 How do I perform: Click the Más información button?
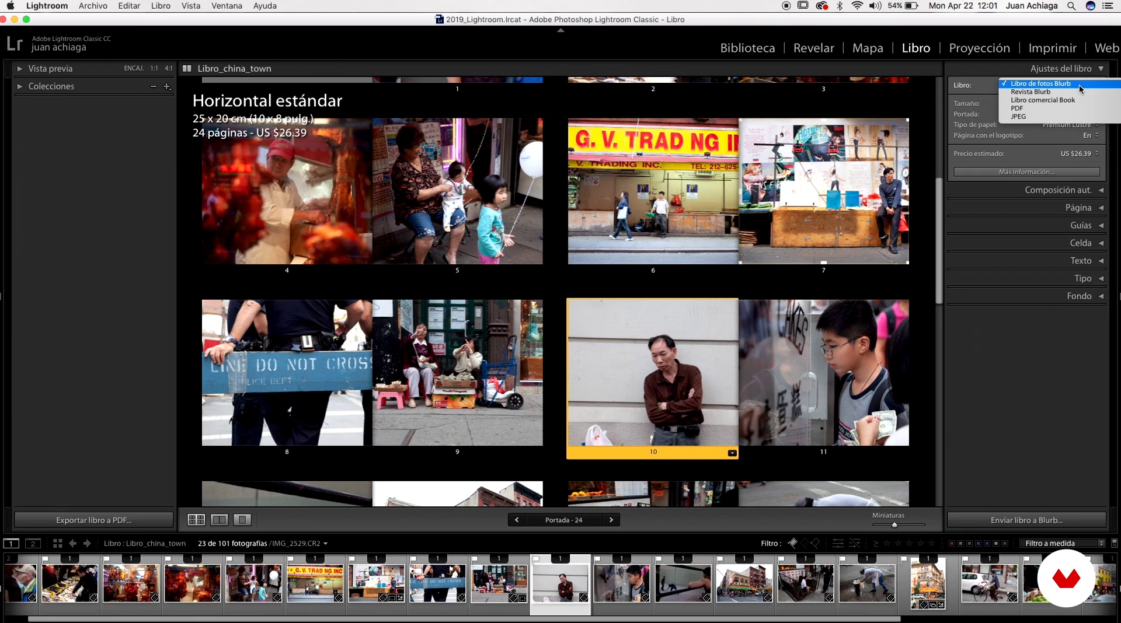coord(1026,172)
